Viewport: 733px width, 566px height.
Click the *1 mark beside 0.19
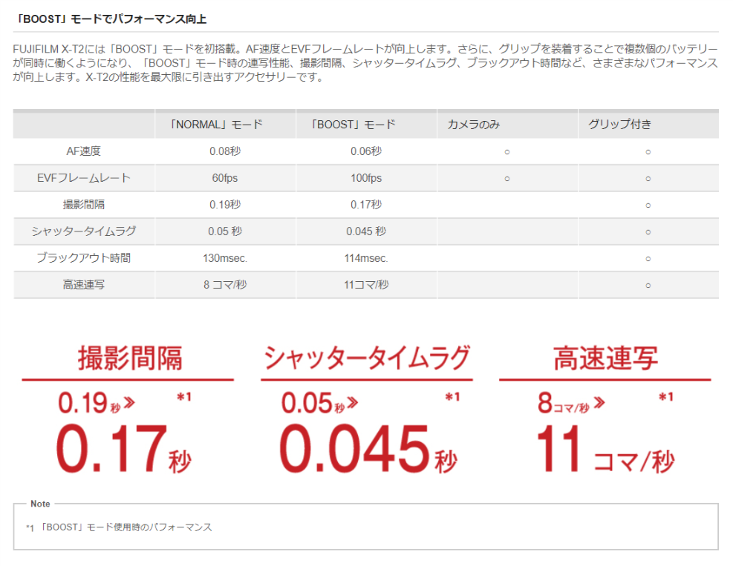[x=184, y=397]
